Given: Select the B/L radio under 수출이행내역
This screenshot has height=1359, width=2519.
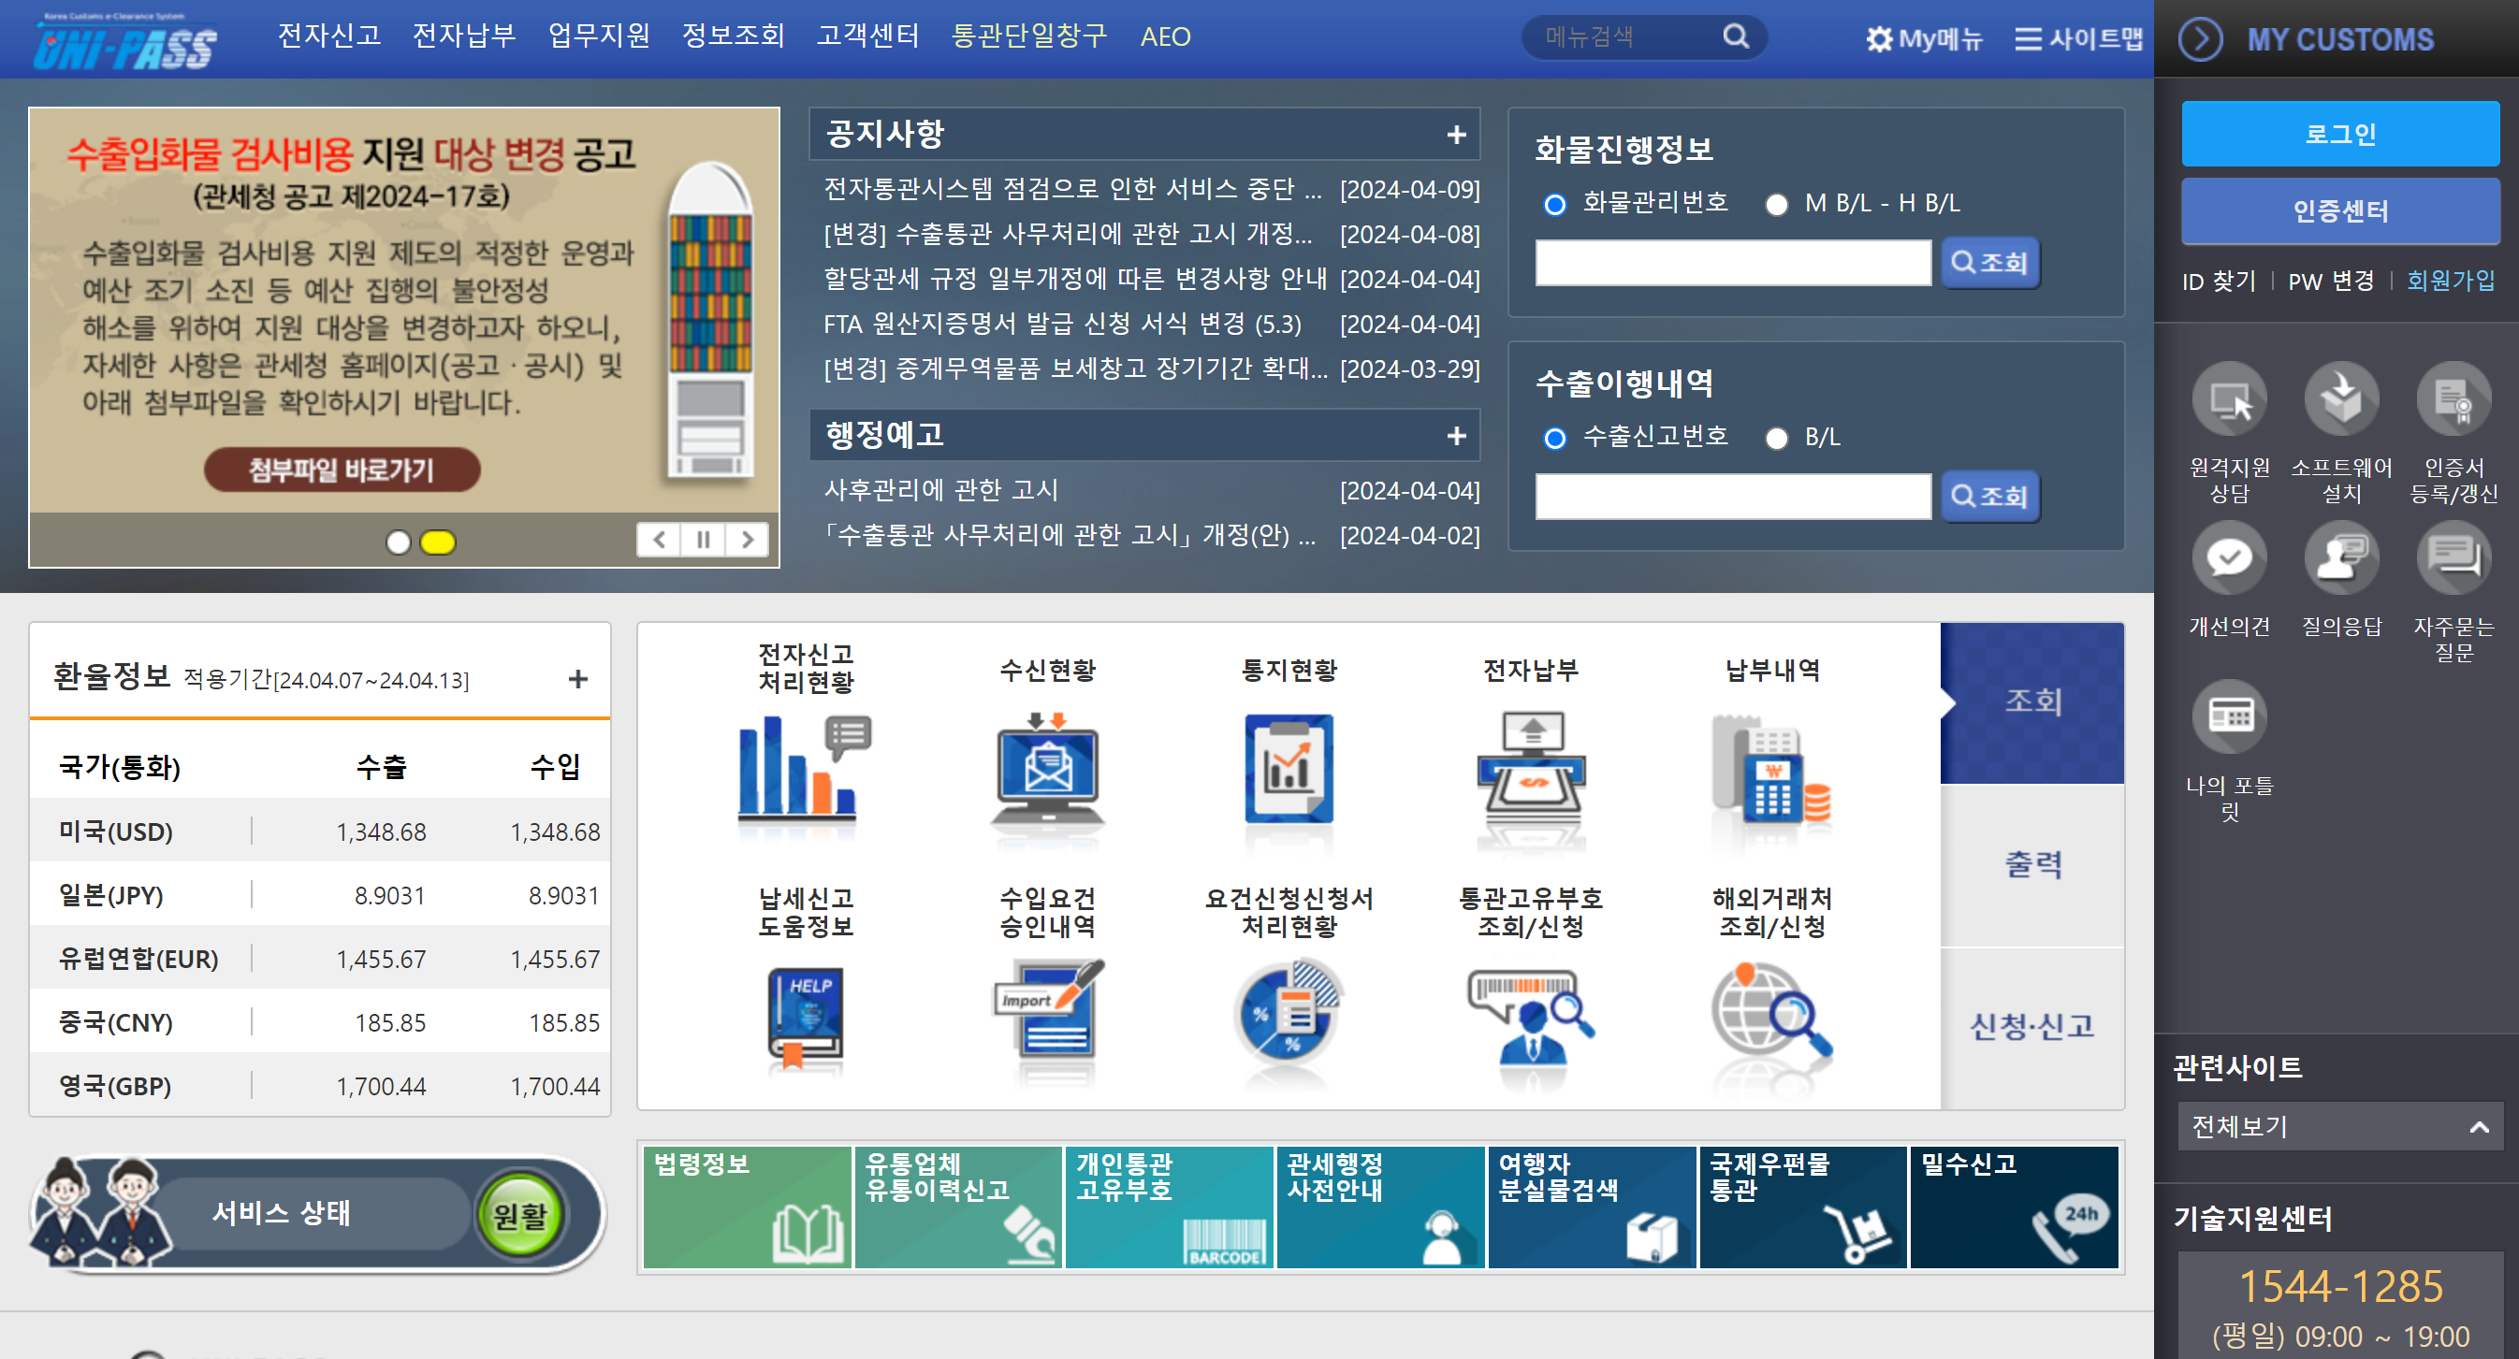Looking at the screenshot, I should tap(1776, 438).
